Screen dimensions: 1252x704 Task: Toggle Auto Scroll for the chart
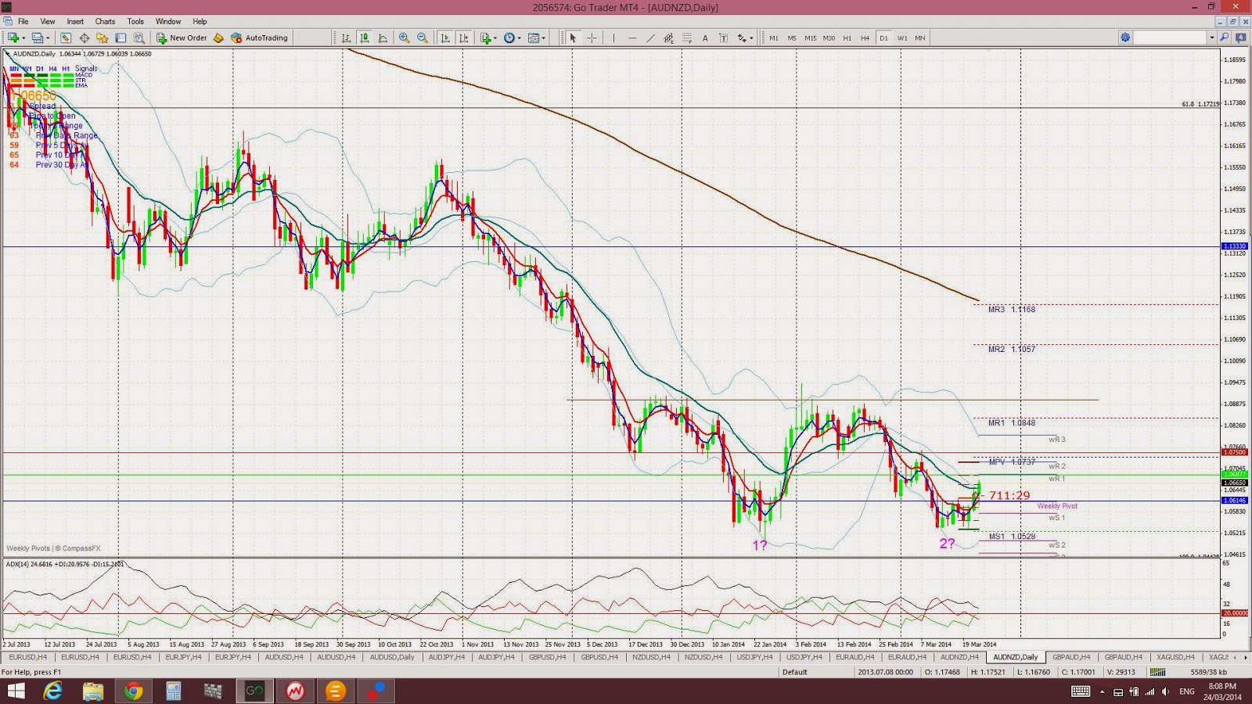(x=445, y=38)
